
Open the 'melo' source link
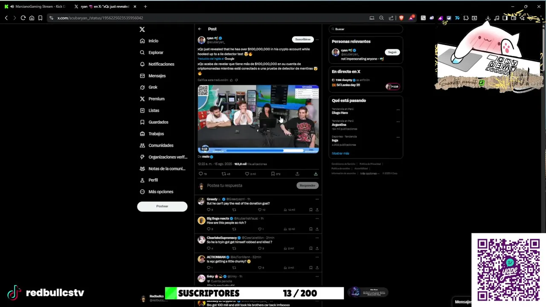(206, 157)
